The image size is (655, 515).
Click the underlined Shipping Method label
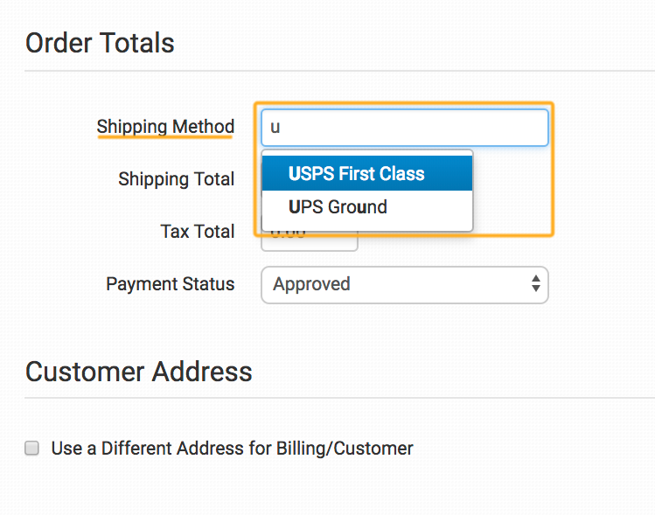(165, 127)
